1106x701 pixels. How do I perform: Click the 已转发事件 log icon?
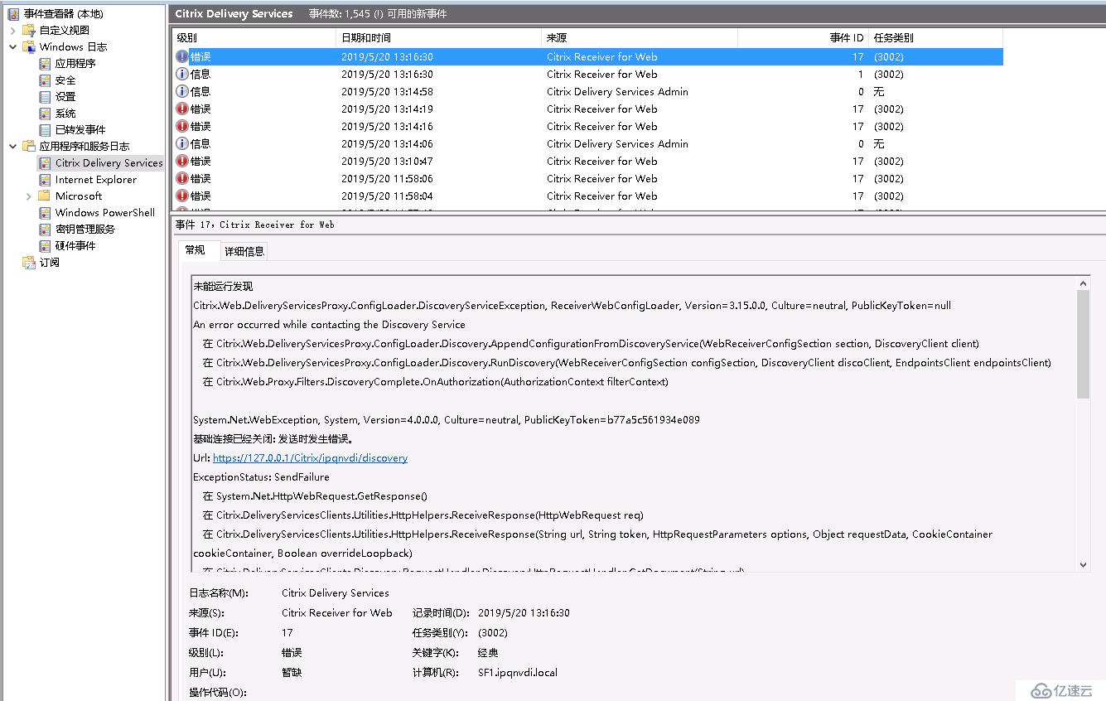pyautogui.click(x=45, y=130)
